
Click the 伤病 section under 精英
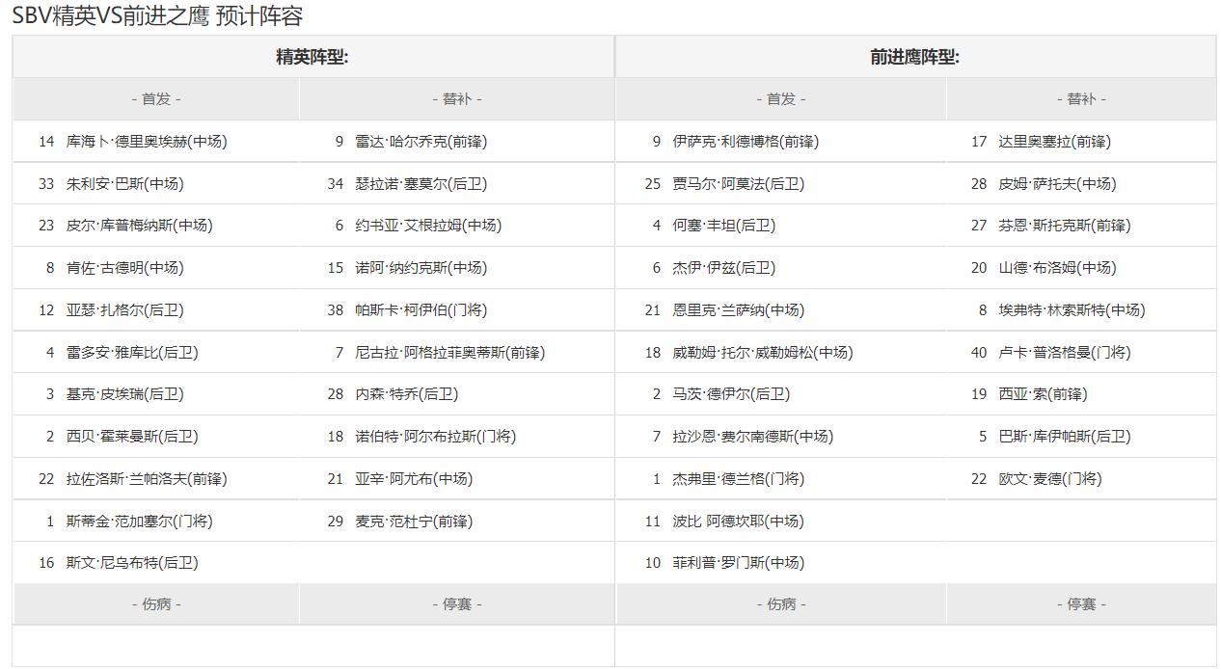[x=156, y=604]
